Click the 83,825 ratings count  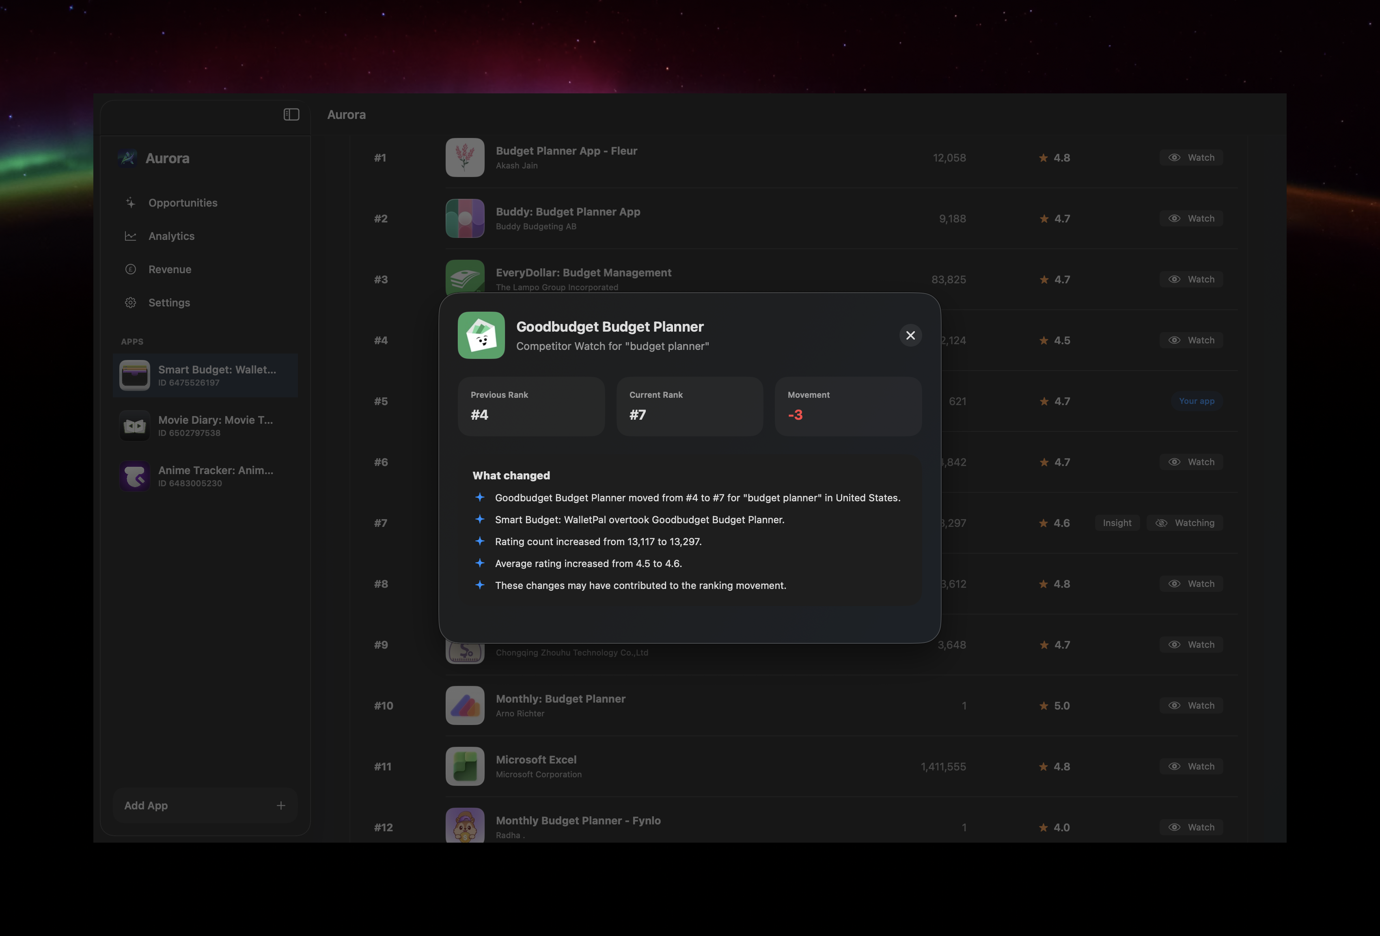(948, 279)
